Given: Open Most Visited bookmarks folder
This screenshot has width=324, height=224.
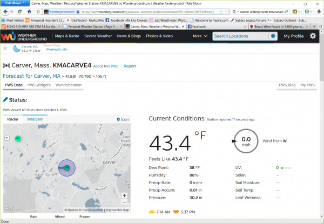Looking at the screenshot, I should [x=12, y=20].
